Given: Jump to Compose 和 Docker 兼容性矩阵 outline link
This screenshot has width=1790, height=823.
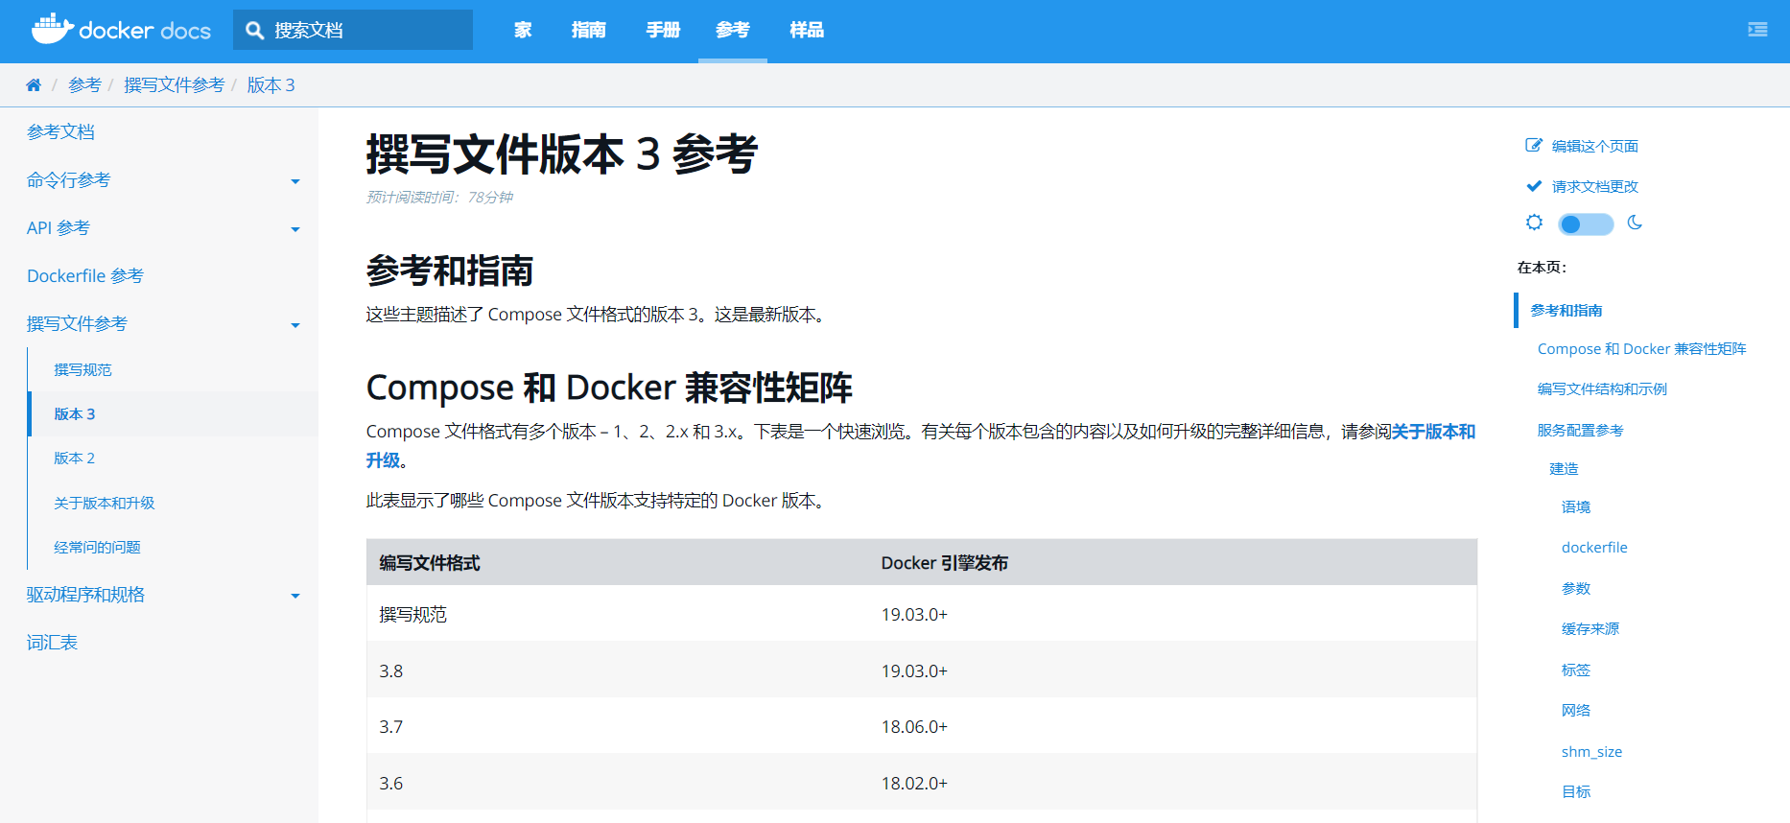Looking at the screenshot, I should point(1641,349).
